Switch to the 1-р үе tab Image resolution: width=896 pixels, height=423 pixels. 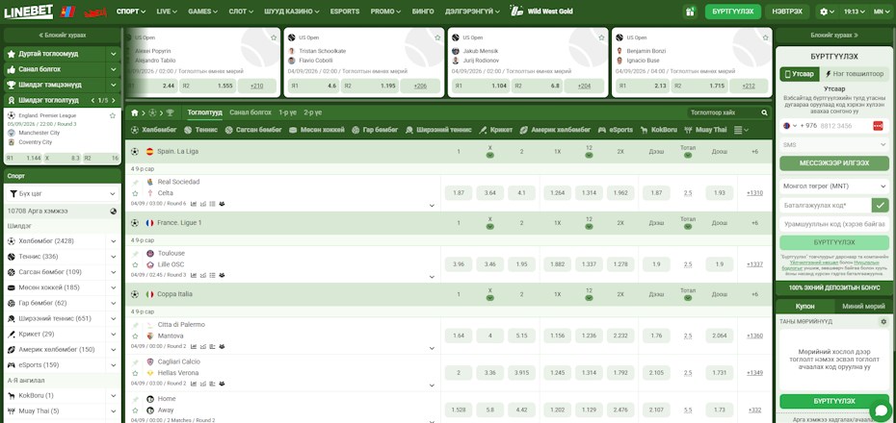(x=287, y=112)
